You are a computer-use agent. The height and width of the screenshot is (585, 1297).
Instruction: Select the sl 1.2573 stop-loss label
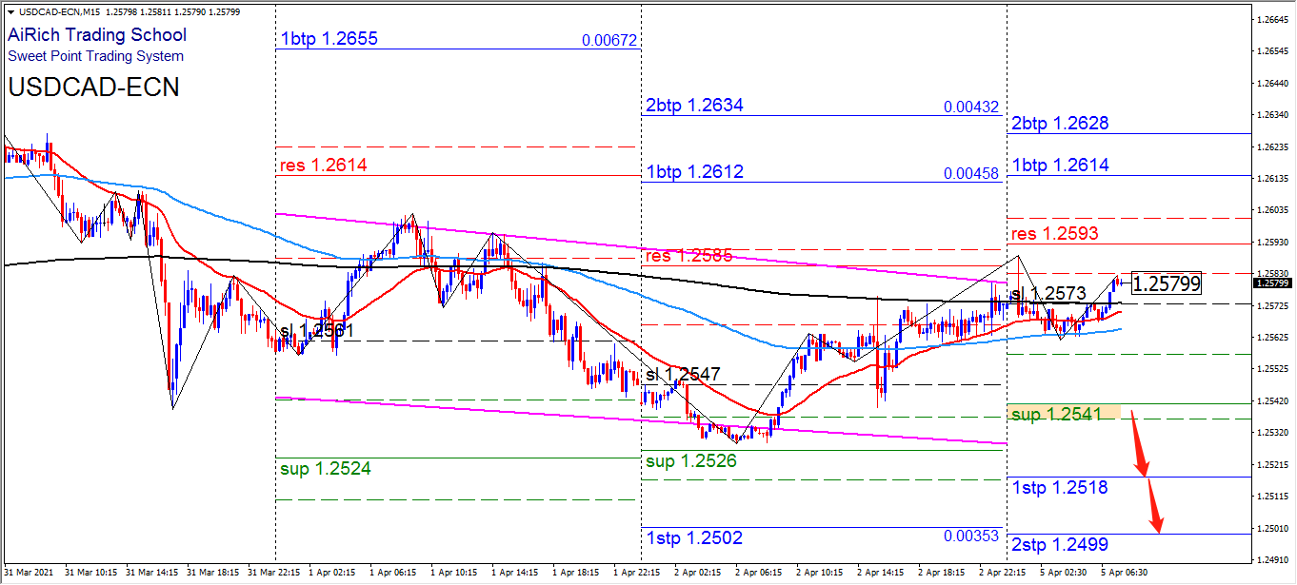(x=1048, y=293)
